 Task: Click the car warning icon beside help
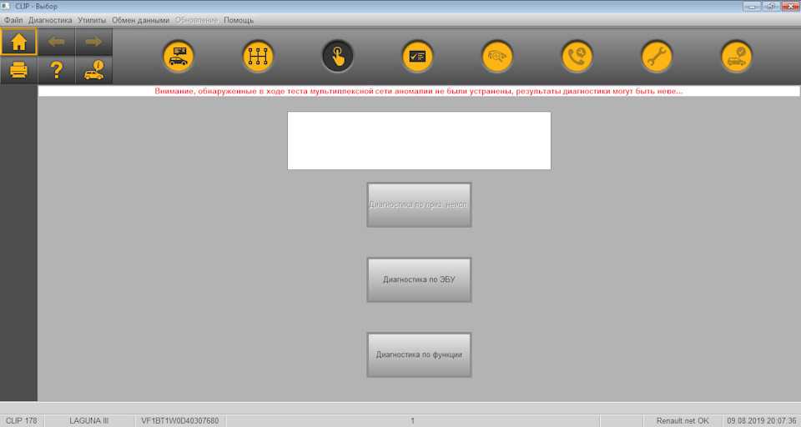tap(93, 70)
